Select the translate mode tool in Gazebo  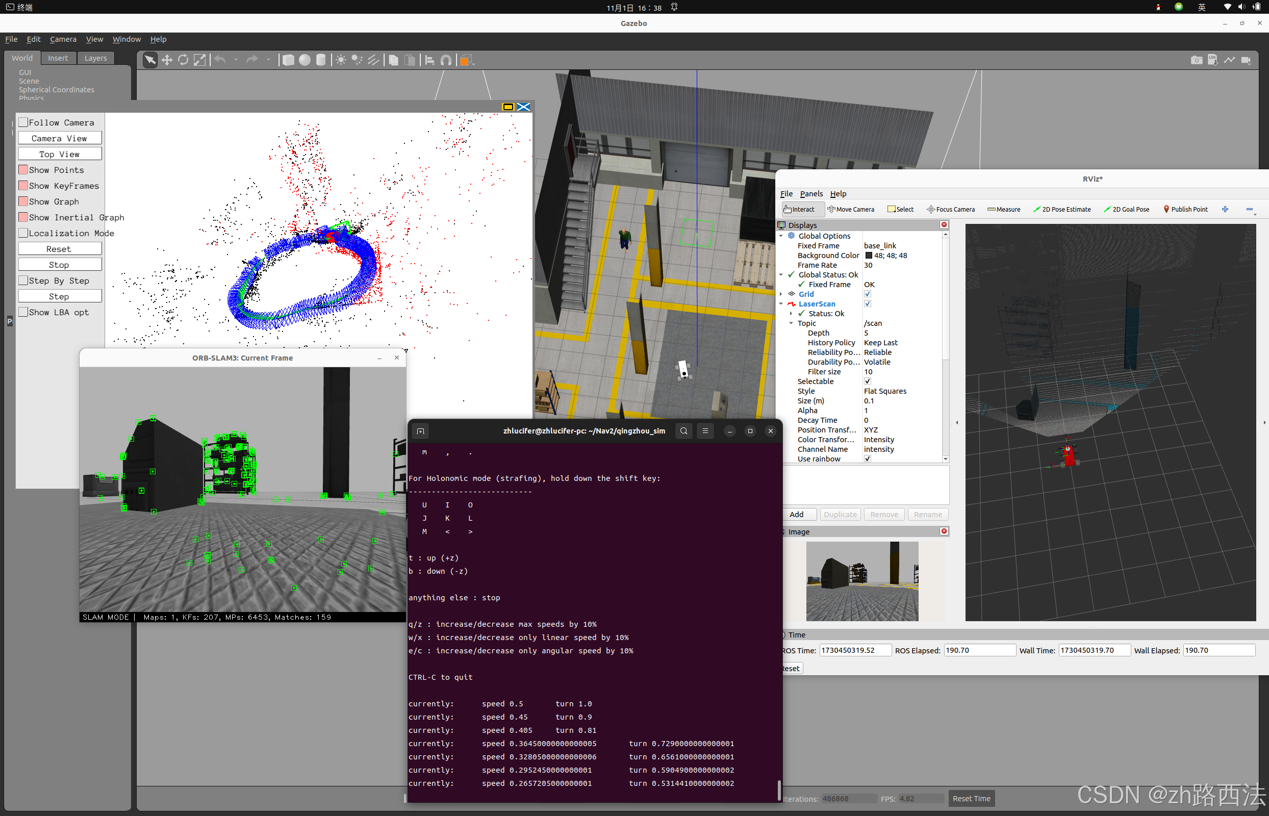[x=167, y=60]
